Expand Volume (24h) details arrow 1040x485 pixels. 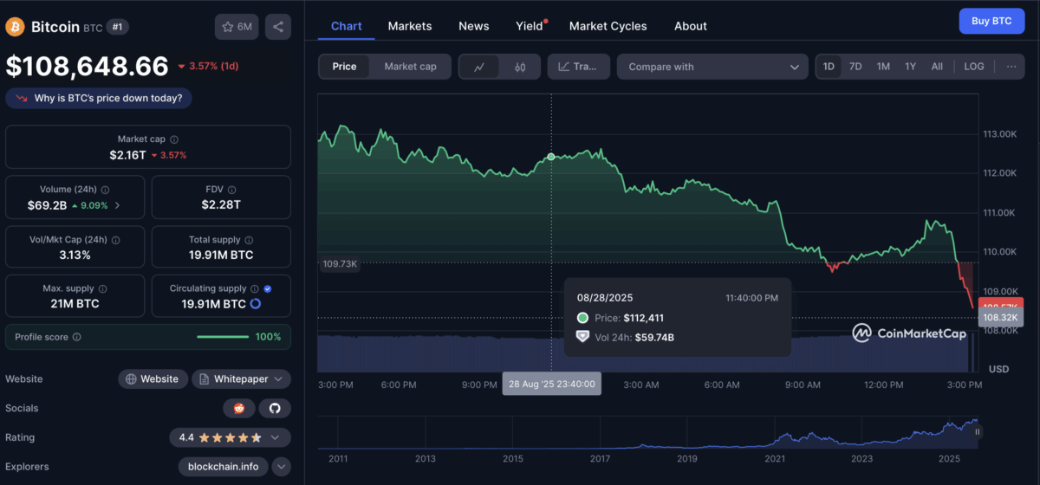(117, 205)
